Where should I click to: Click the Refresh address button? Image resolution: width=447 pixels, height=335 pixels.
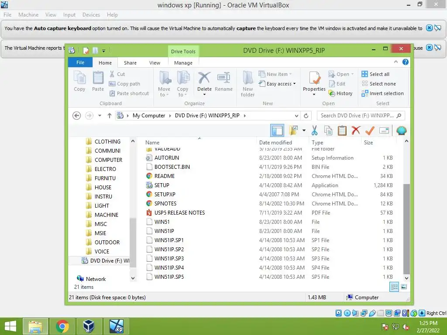point(306,116)
